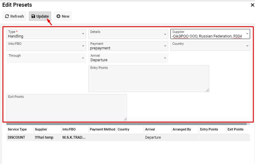Open the Payment dropdown showing prepayment
Screen dimensions: 255x164
point(128,46)
